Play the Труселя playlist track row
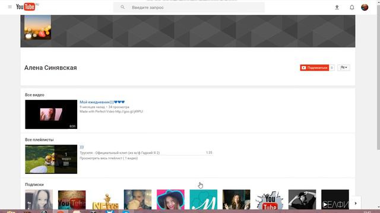 coord(146,153)
